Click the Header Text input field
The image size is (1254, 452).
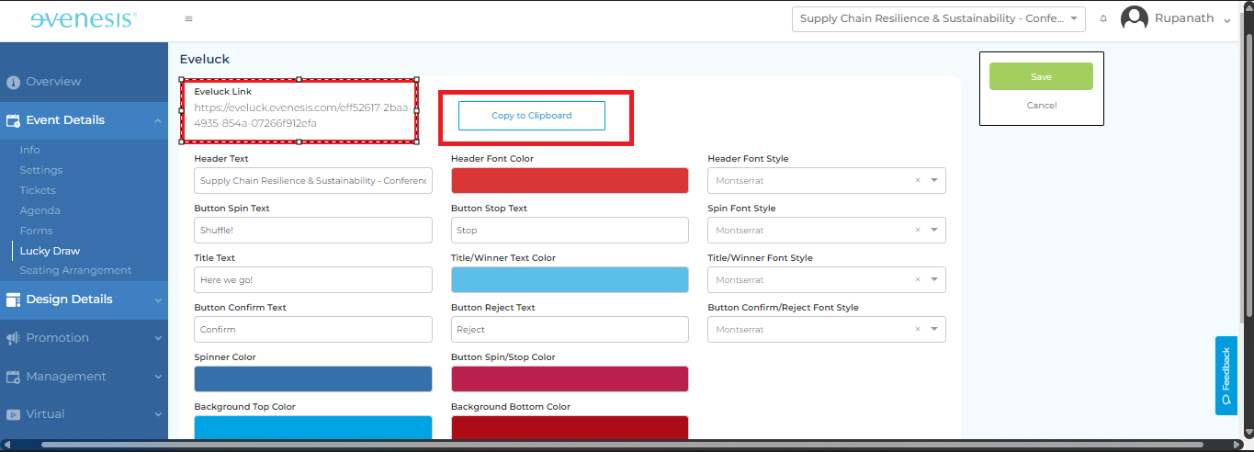(x=313, y=181)
